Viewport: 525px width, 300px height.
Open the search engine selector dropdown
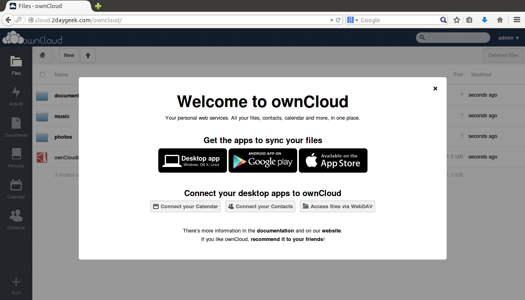pyautogui.click(x=353, y=20)
